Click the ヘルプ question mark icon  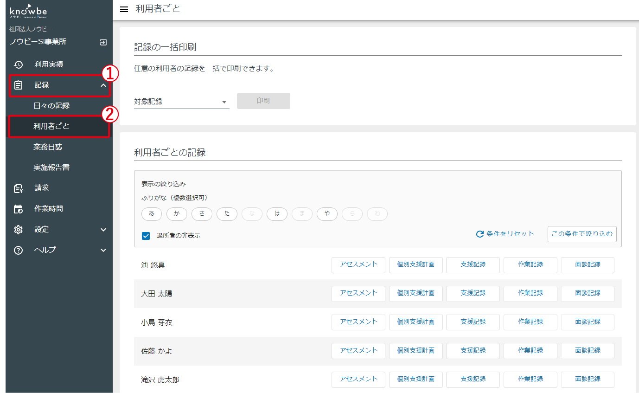18,250
